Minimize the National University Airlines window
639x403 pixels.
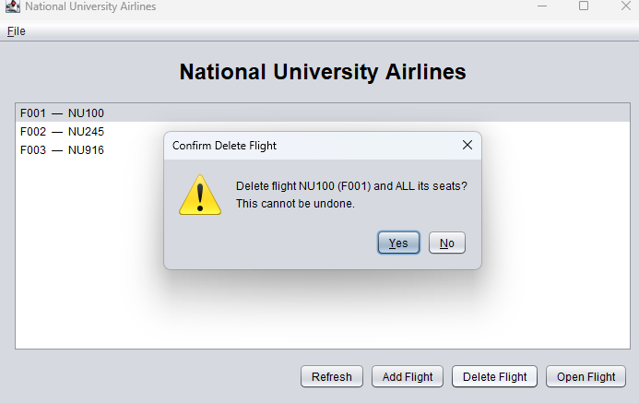click(x=541, y=6)
